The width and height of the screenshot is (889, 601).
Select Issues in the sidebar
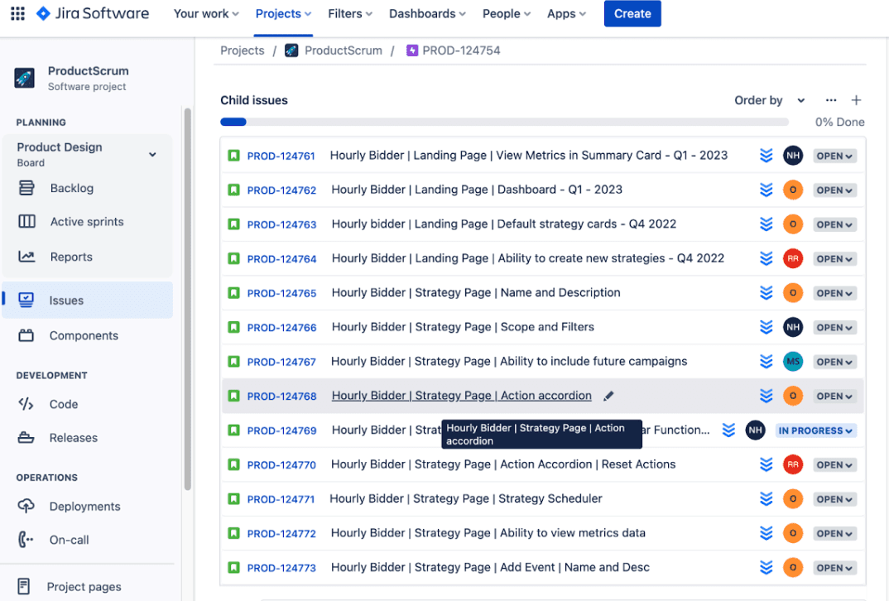pos(87,300)
